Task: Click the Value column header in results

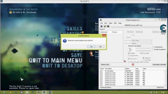Action: pyautogui.click(x=114, y=32)
